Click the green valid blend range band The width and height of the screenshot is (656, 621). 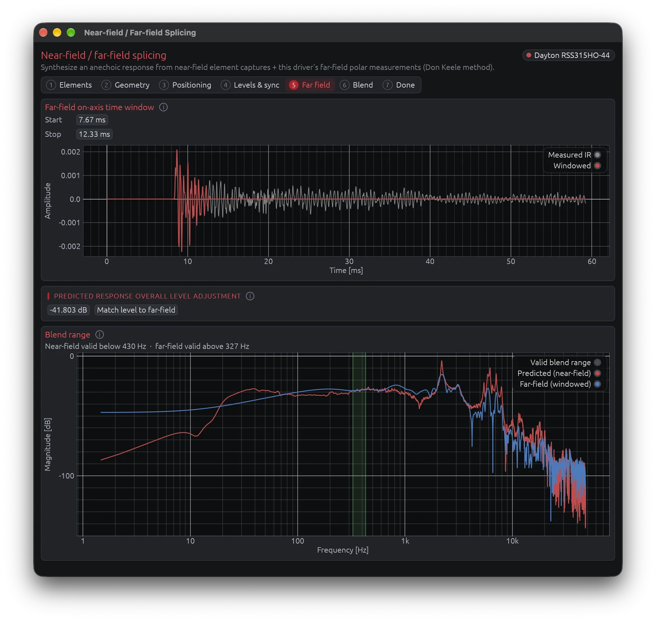pos(359,445)
